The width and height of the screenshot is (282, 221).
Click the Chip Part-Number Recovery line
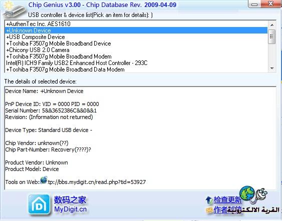(x=48, y=149)
